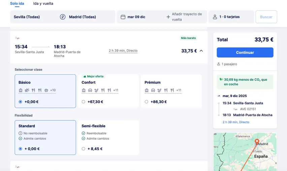Select the Prémium class radio button

[x=147, y=102]
